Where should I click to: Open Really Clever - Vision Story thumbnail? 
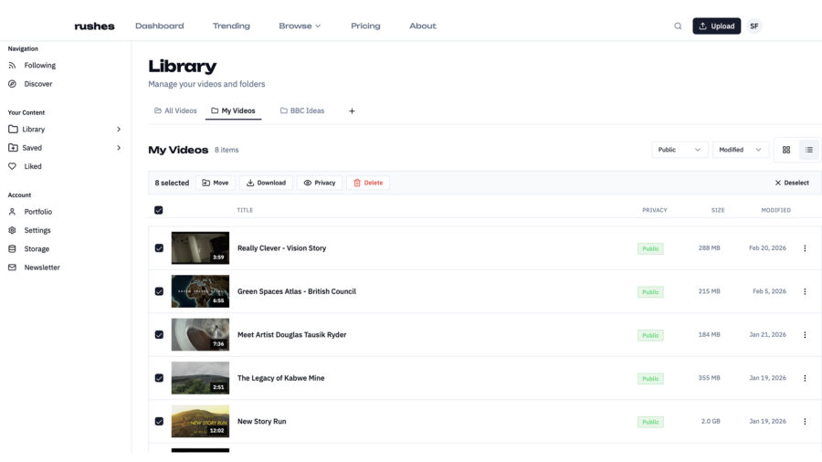point(200,247)
